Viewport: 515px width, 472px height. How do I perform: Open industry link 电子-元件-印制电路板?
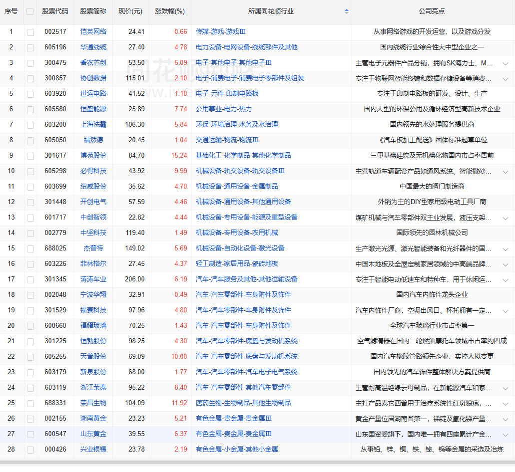pos(227,94)
